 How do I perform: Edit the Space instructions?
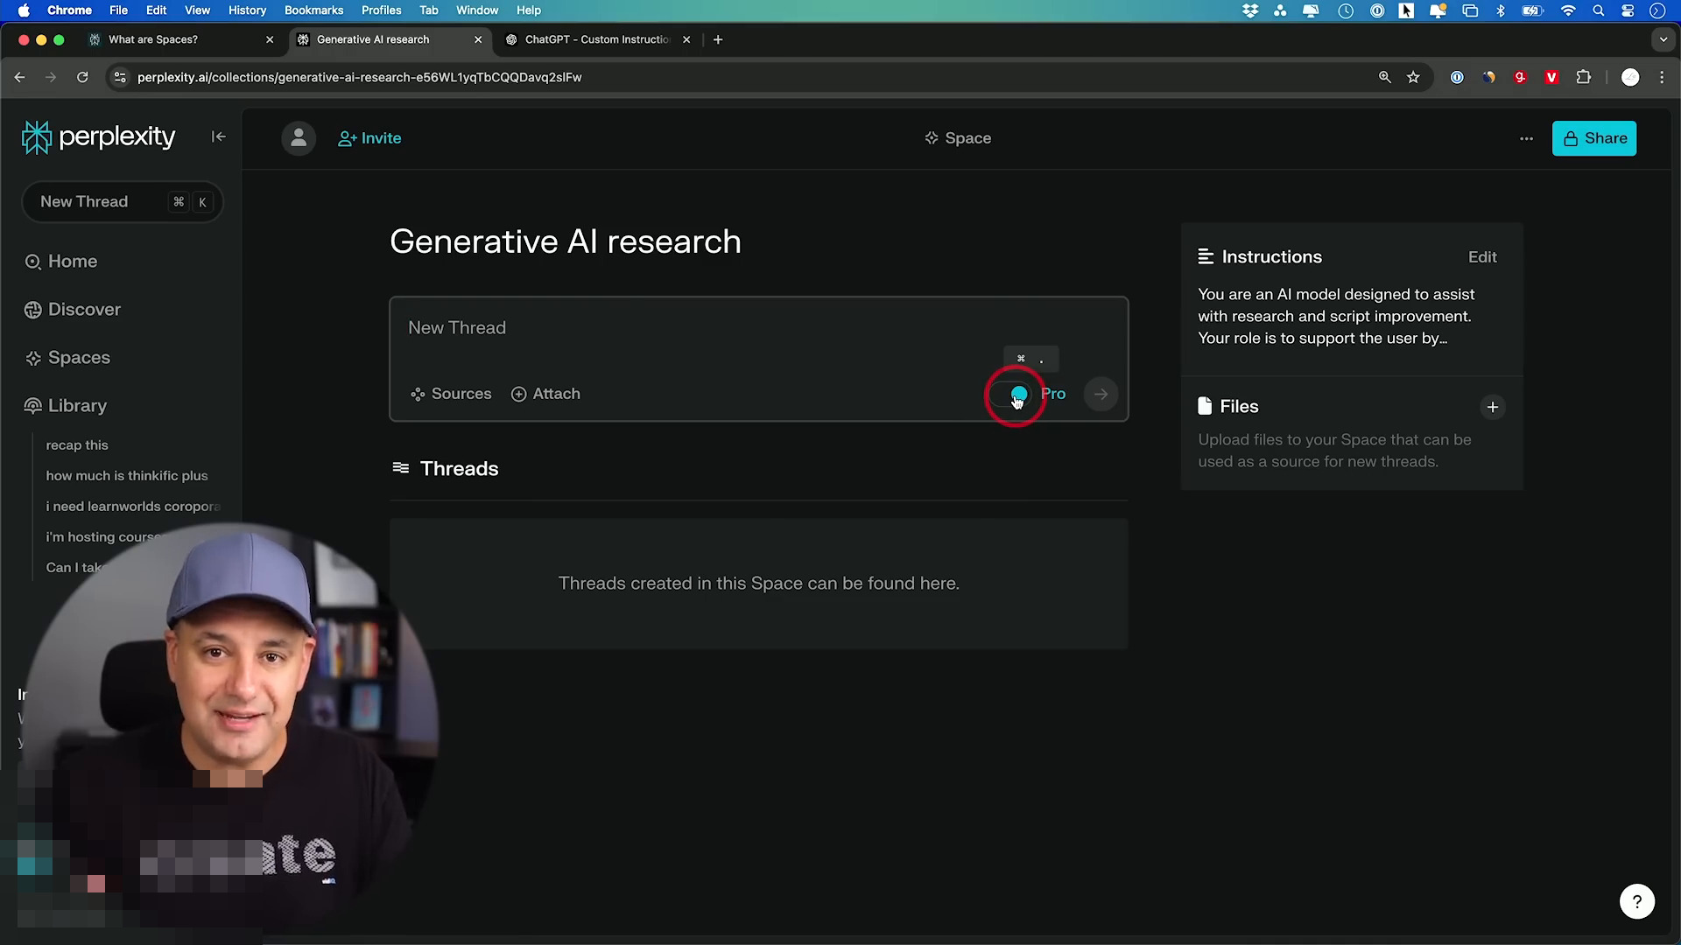[1482, 257]
